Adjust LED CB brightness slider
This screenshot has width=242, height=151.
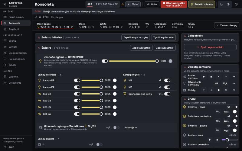[92, 101]
